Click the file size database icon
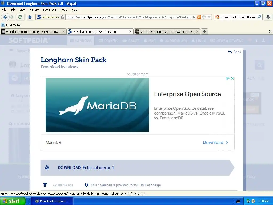This screenshot has height=205, width=273. pyautogui.click(x=45, y=185)
